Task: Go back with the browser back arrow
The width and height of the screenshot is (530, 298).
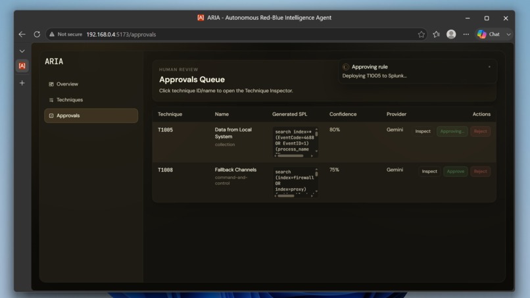Action: [x=22, y=34]
